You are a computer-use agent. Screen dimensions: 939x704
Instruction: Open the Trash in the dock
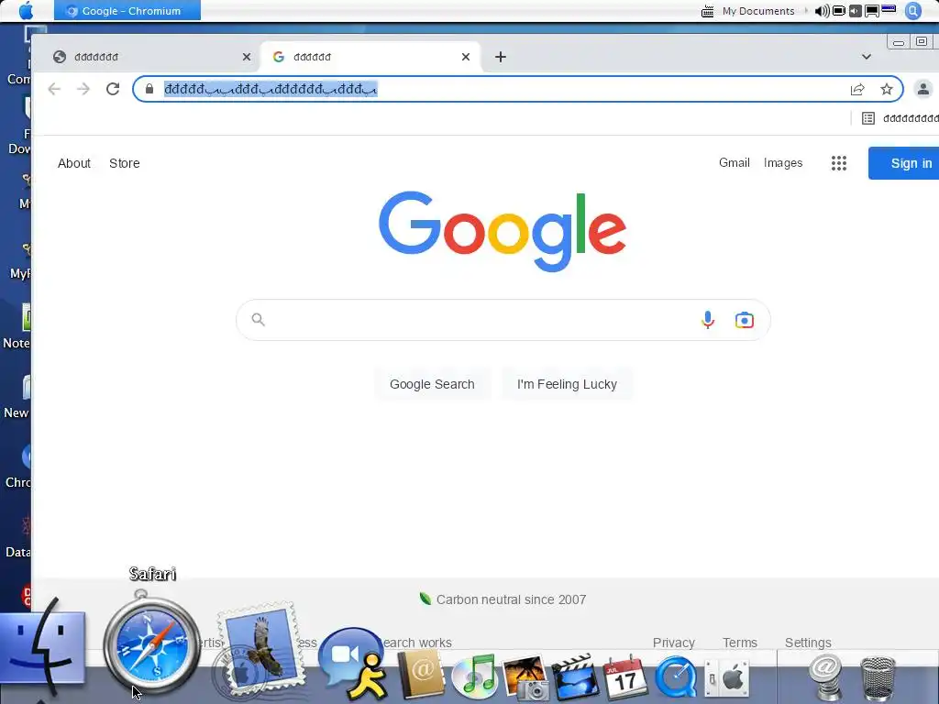tap(878, 677)
